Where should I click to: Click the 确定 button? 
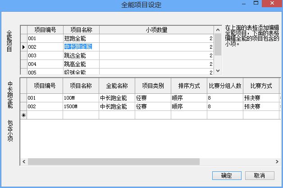pos(227,175)
